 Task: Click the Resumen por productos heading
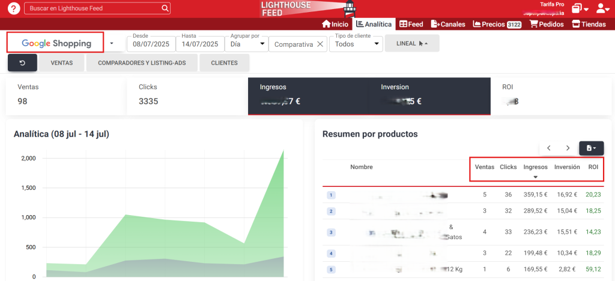370,134
